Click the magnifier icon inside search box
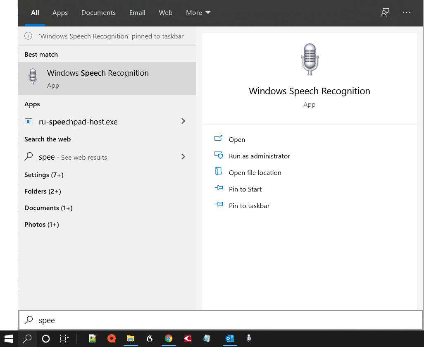Image resolution: width=424 pixels, height=347 pixels. (29, 320)
